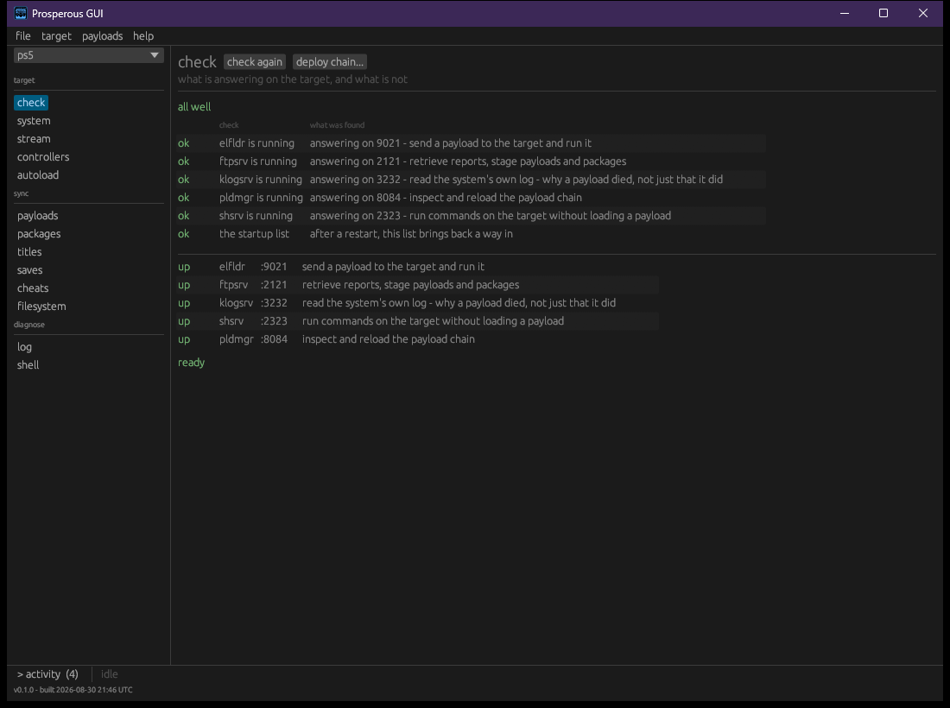Image resolution: width=950 pixels, height=708 pixels.
Task: Open the shell page
Action: 28,365
